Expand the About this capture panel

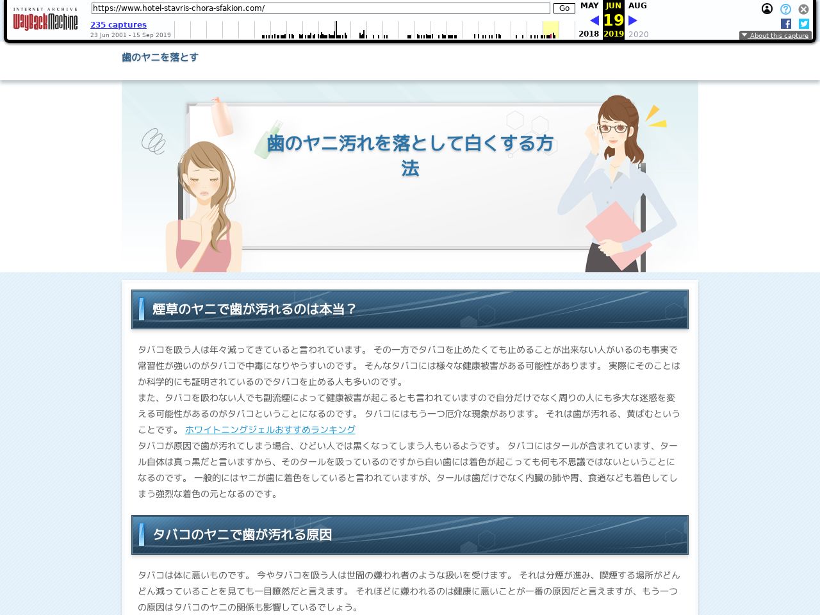(x=775, y=35)
